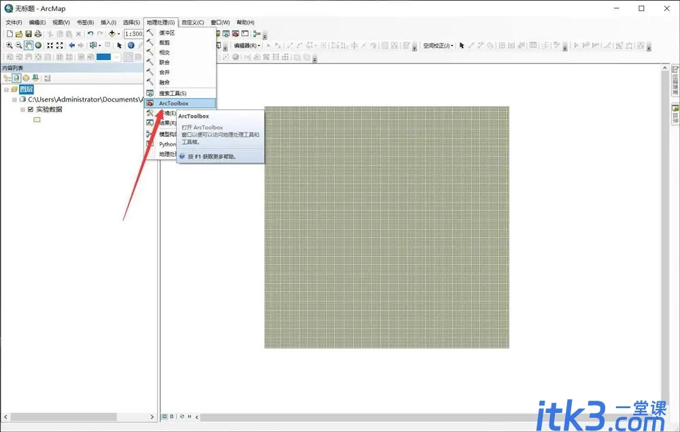
Task: Open the Python window from toolbar
Action: tap(245, 34)
